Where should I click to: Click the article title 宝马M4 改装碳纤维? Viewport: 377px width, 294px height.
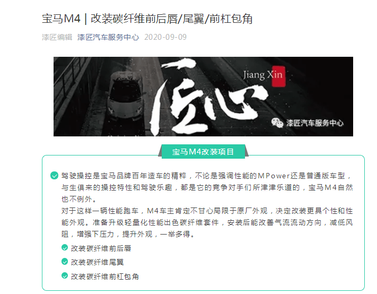[x=147, y=19]
